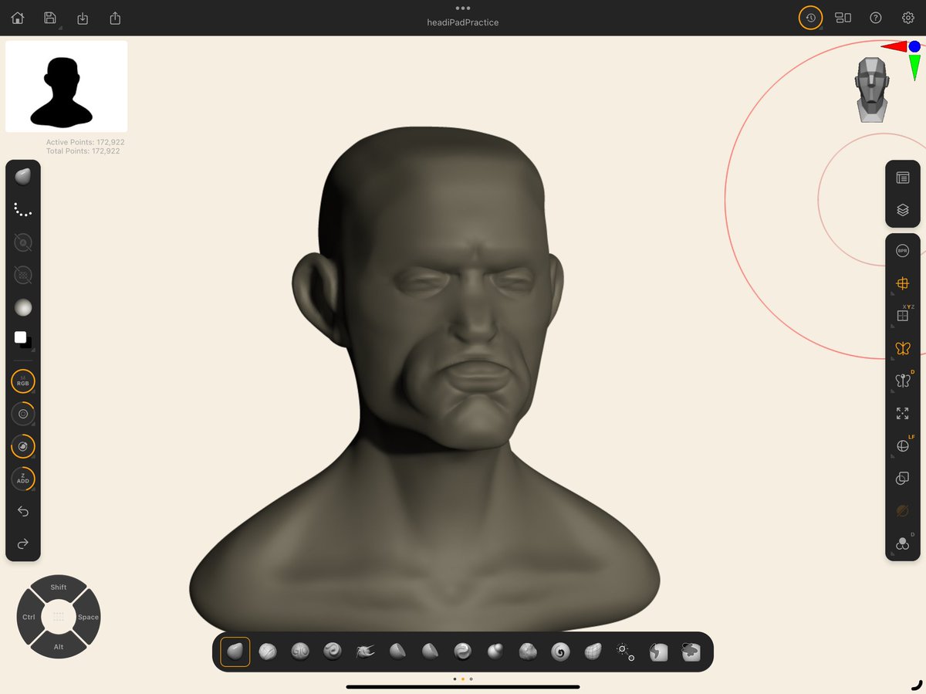Click the headiPadPractice project title

(463, 22)
